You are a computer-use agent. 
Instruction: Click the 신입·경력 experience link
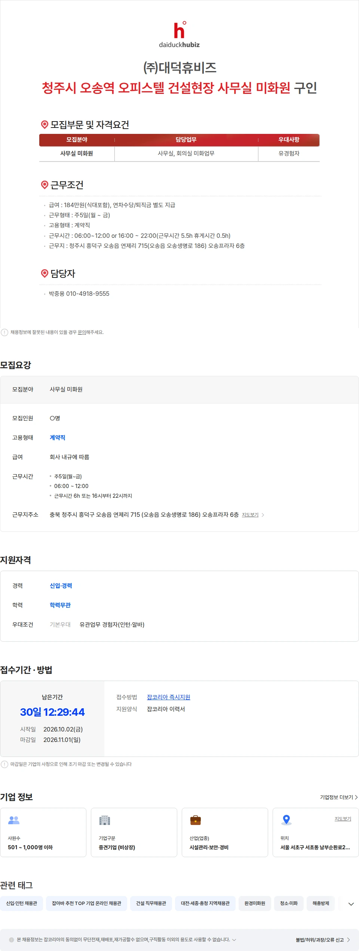point(61,586)
